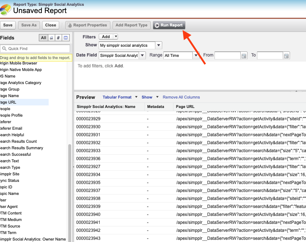The height and width of the screenshot is (242, 306).
Task: Open the Preview Show menu
Action: tap(150, 97)
